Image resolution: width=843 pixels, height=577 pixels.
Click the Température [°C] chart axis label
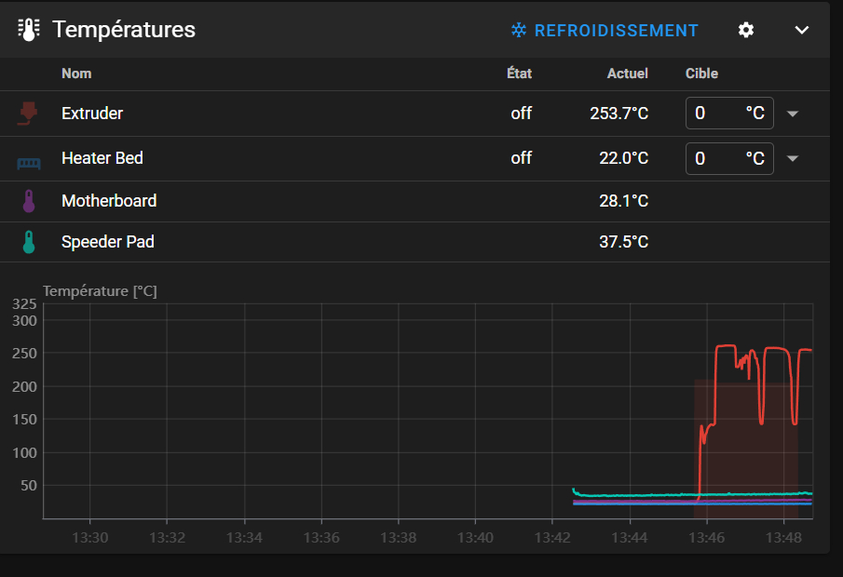coord(100,291)
